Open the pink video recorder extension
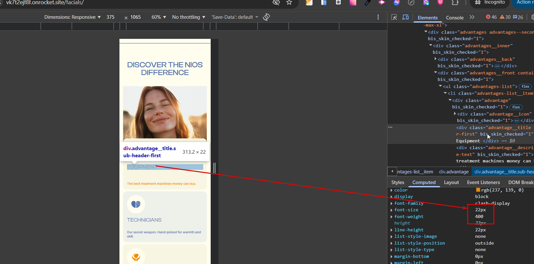This screenshot has width=534, height=264. (x=382, y=2)
